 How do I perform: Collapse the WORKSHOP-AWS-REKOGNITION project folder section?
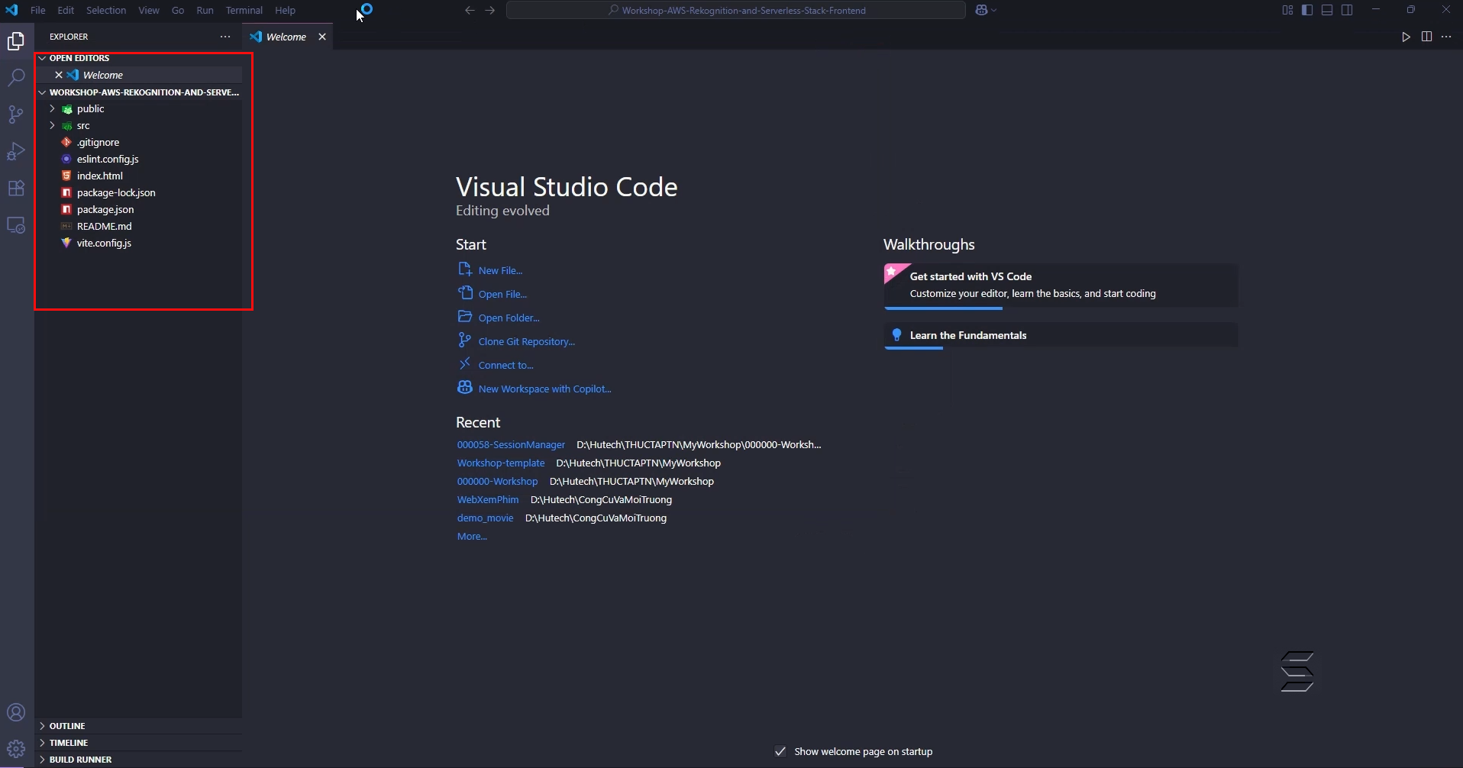click(x=42, y=92)
